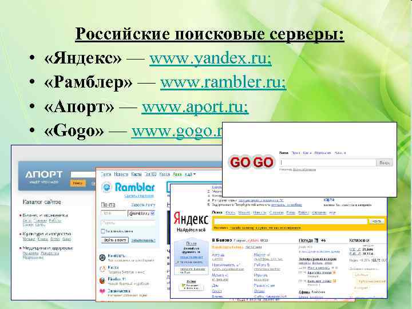Click the 'Войти в почту' button
This screenshot has height=309, width=412.
pyautogui.click(x=115, y=240)
